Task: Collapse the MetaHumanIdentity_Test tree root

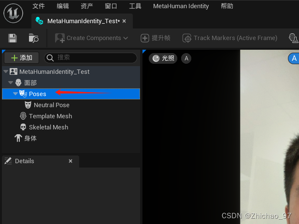Action: click(6, 71)
